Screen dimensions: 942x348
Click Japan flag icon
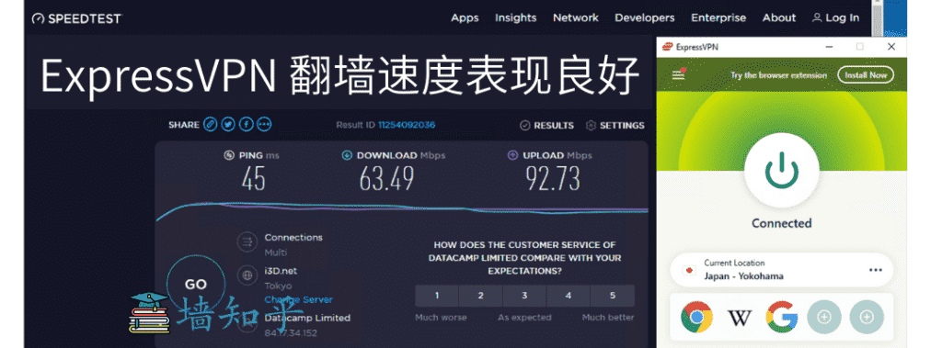(x=689, y=270)
